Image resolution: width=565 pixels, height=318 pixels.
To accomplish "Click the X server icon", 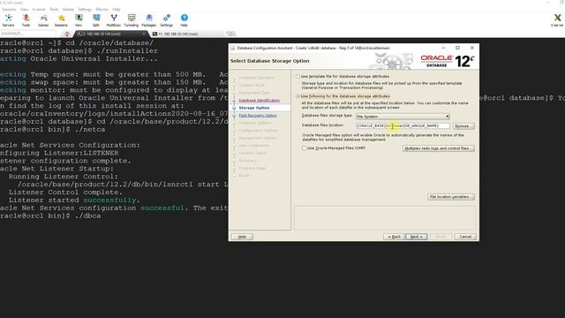I will (557, 20).
